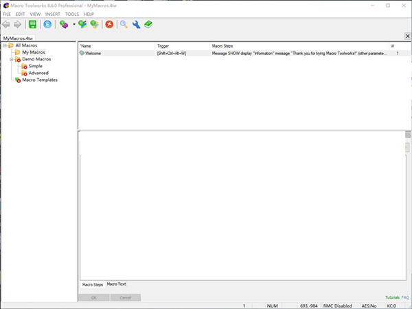Sort by the Macro Steps column header
Image resolution: width=412 pixels, height=309 pixels.
pos(299,46)
